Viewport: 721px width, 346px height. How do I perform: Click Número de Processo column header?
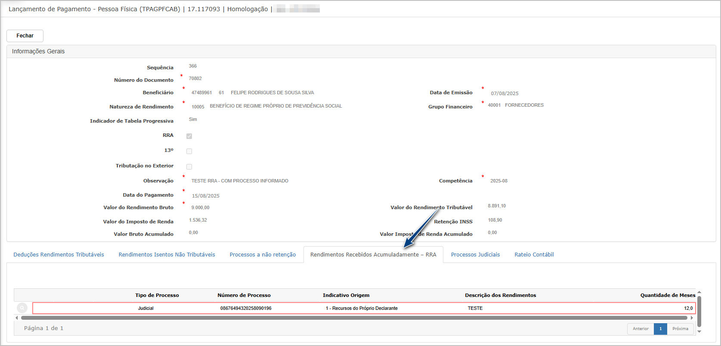point(244,295)
